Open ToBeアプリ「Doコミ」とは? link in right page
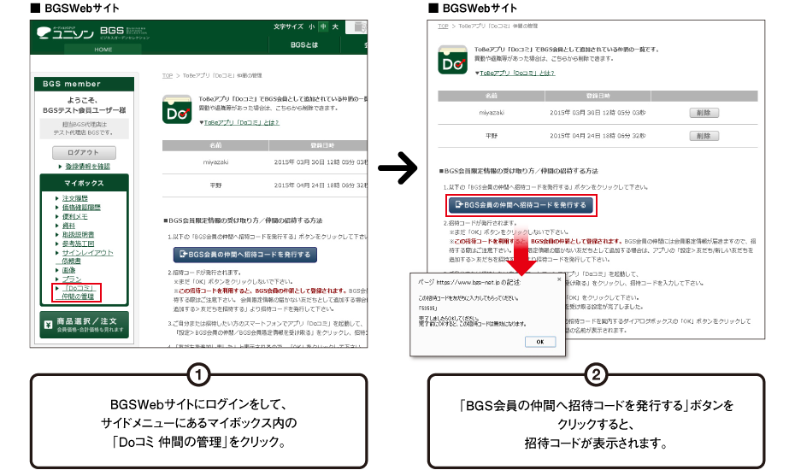The image size is (795, 470). point(517,73)
